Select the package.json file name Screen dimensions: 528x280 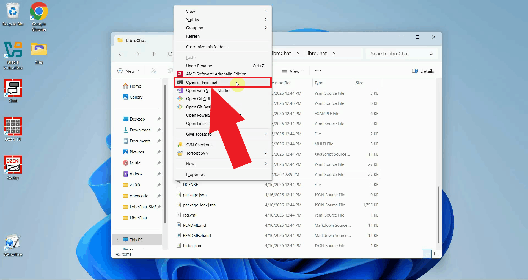[195, 195]
